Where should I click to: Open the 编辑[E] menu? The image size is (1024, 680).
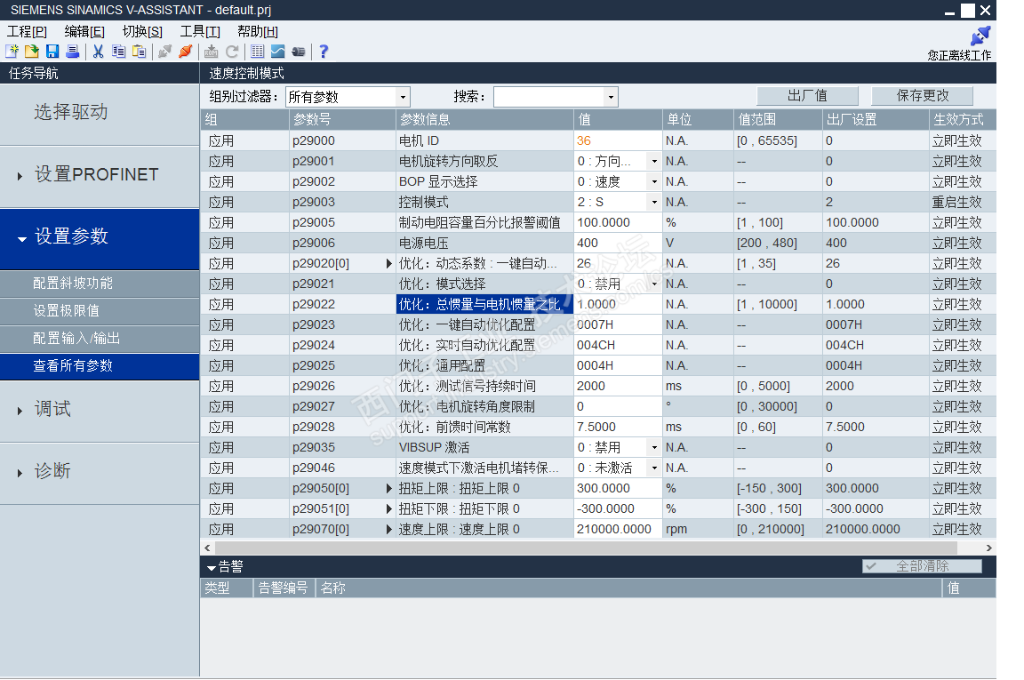[84, 31]
